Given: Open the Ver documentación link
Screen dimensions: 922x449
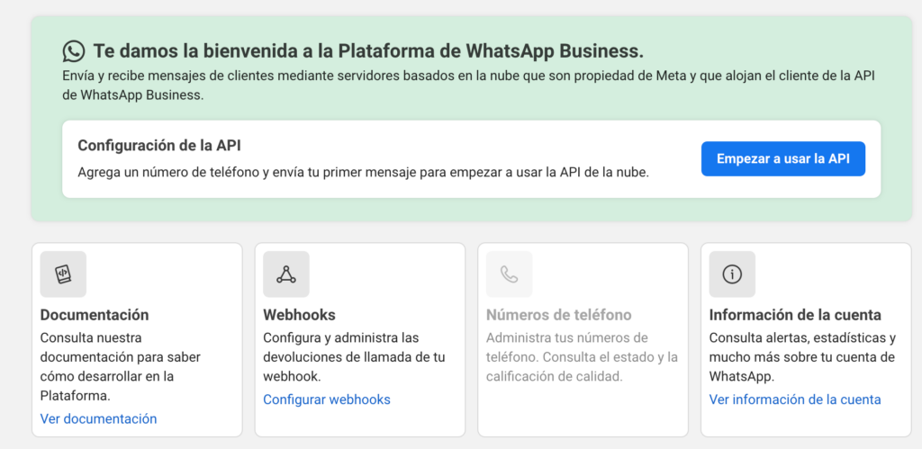Looking at the screenshot, I should pyautogui.click(x=98, y=418).
